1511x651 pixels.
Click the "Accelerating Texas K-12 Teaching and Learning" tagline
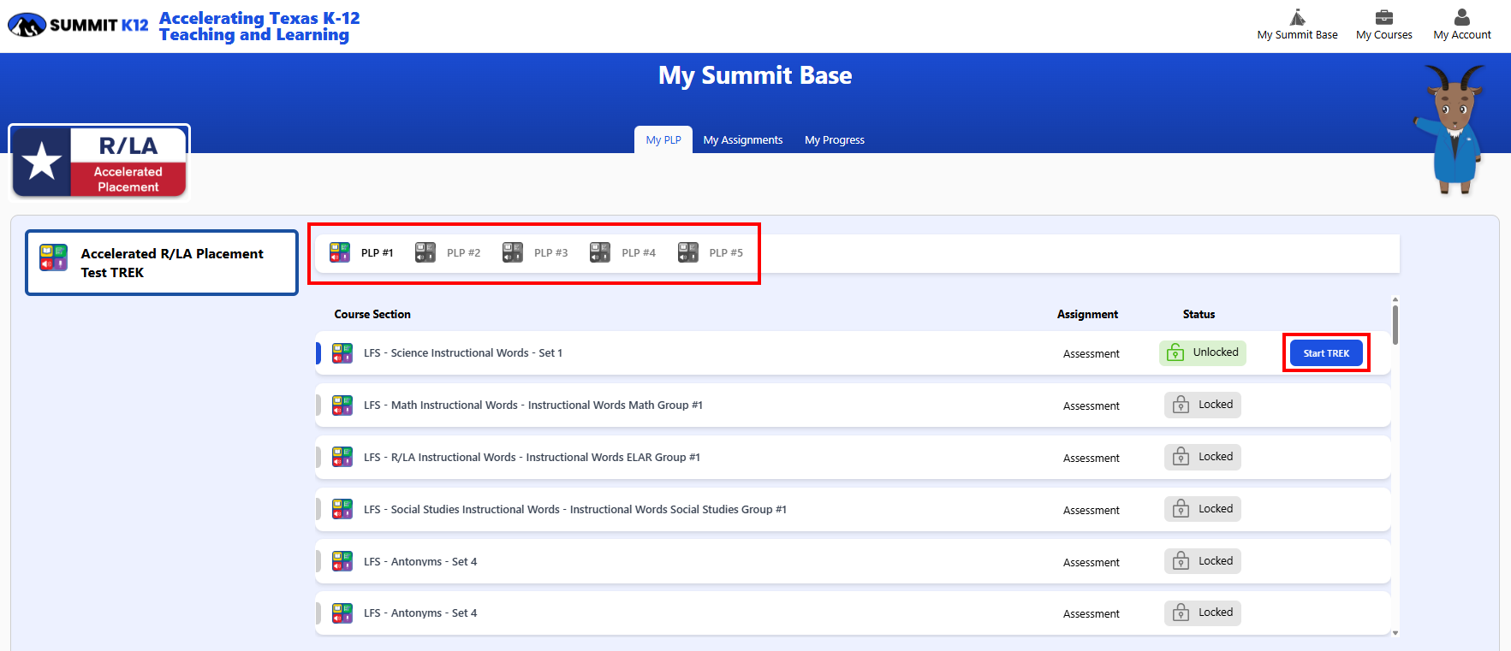pos(259,26)
